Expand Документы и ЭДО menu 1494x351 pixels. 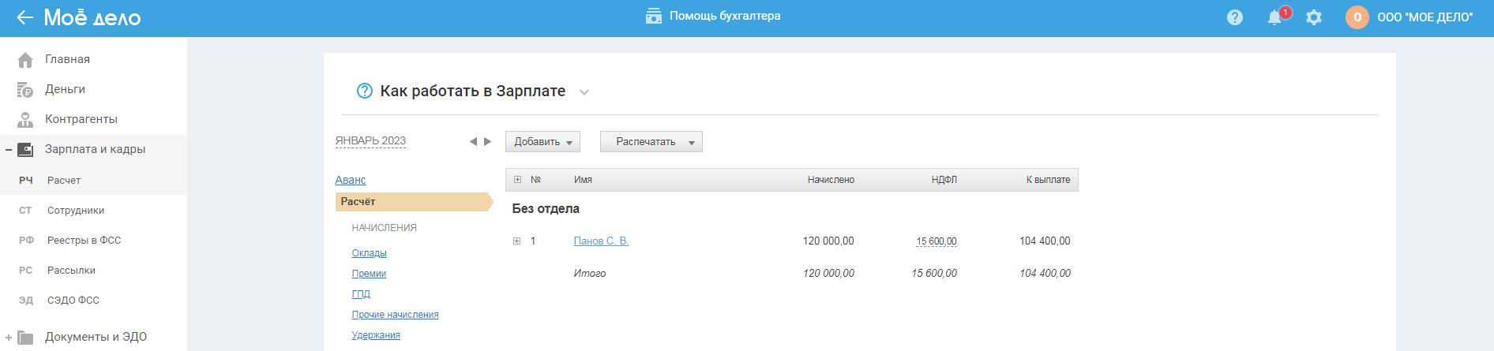9,337
